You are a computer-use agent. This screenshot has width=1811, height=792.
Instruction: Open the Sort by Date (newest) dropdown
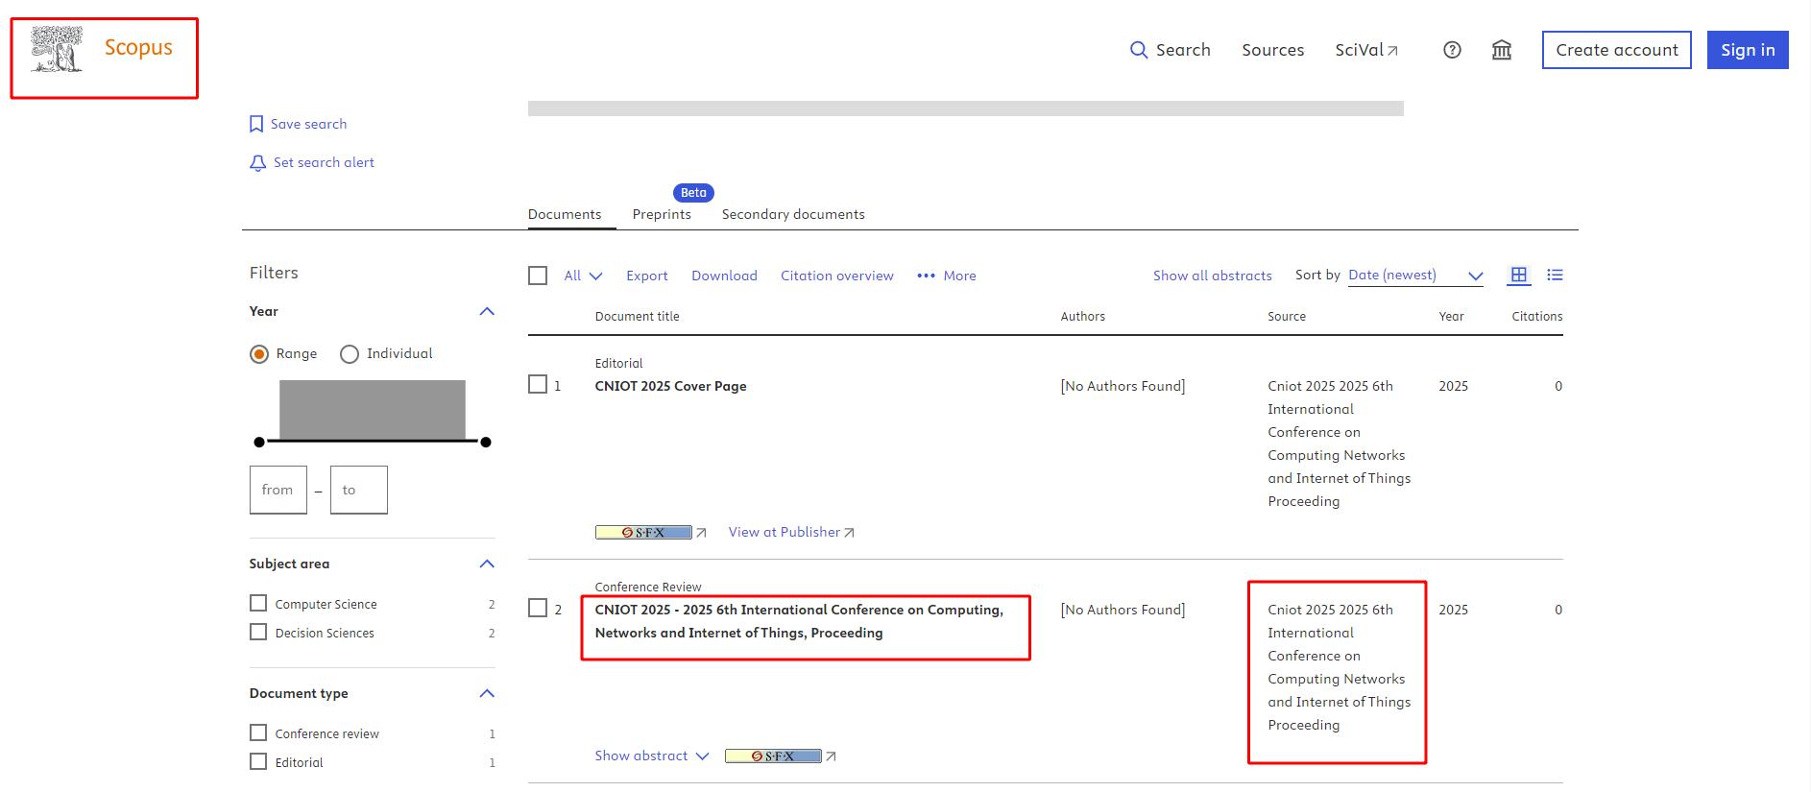click(1415, 276)
